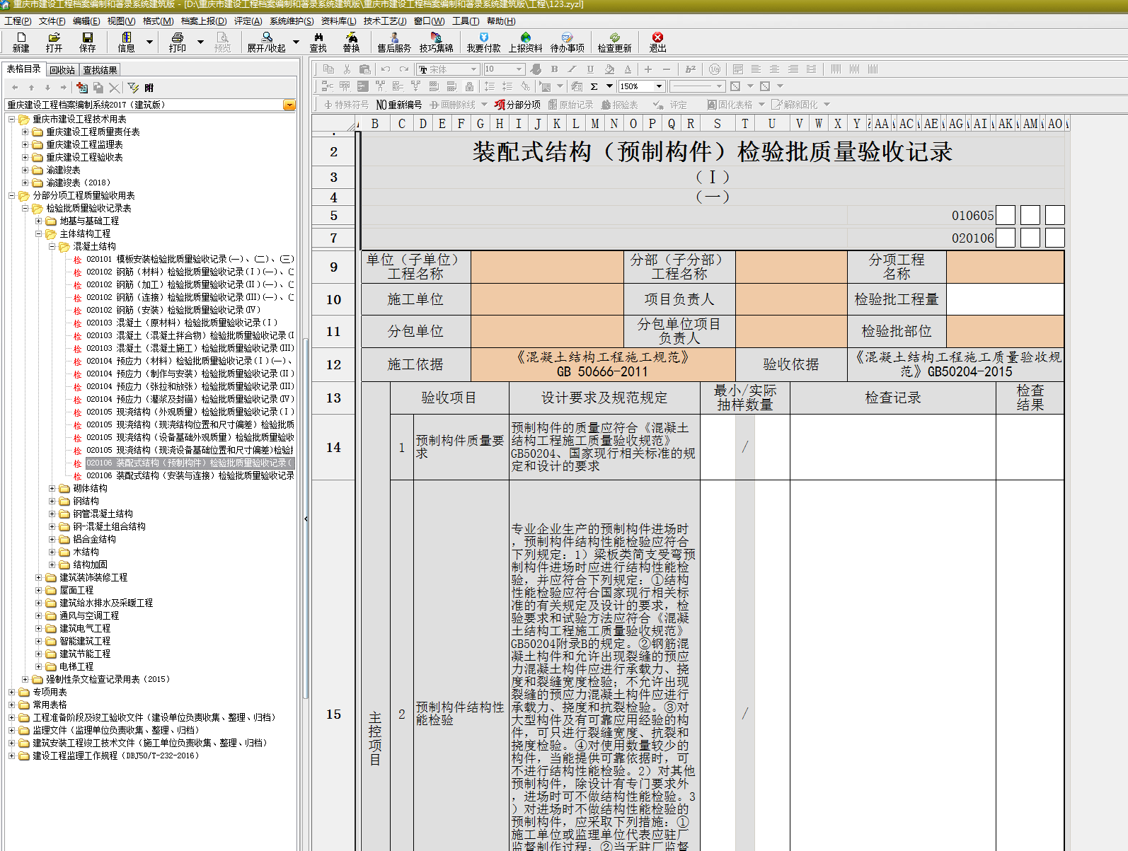The width and height of the screenshot is (1128, 851).
Task: Pick the fill color bucket
Action: coord(609,69)
